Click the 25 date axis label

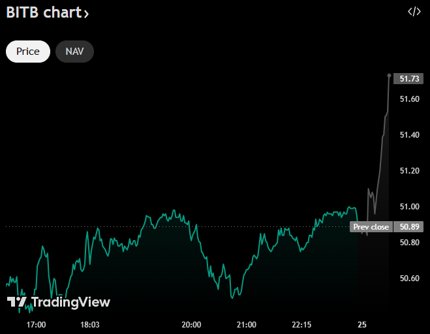(361, 324)
